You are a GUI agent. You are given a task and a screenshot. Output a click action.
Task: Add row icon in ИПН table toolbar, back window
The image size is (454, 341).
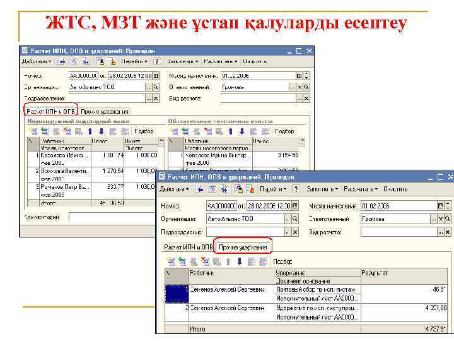(33, 131)
